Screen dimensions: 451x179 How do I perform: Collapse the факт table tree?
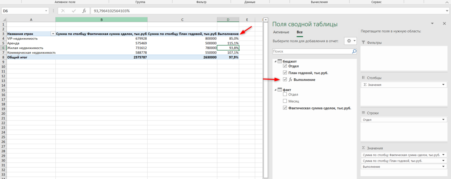[275, 90]
